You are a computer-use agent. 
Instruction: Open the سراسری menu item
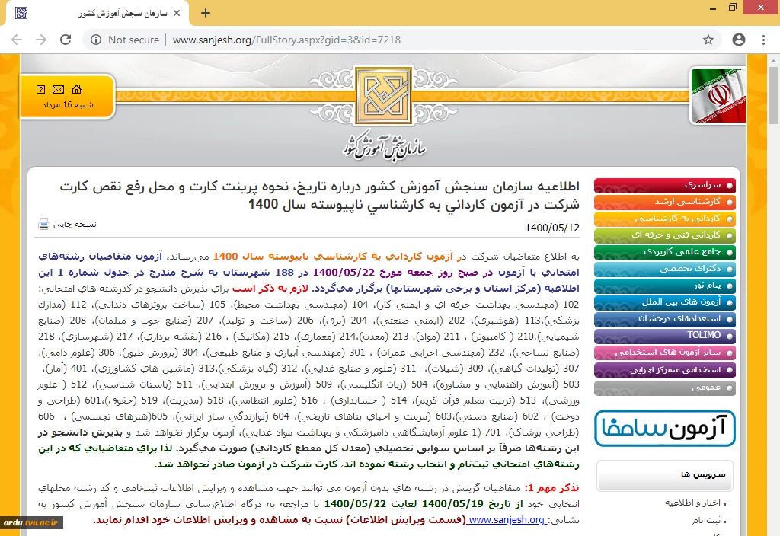(x=664, y=186)
